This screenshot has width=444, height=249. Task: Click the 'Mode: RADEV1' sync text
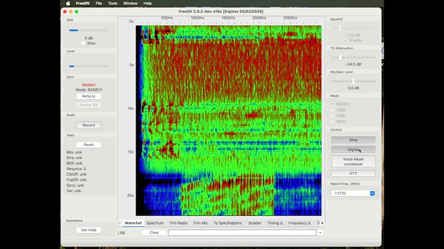89,90
